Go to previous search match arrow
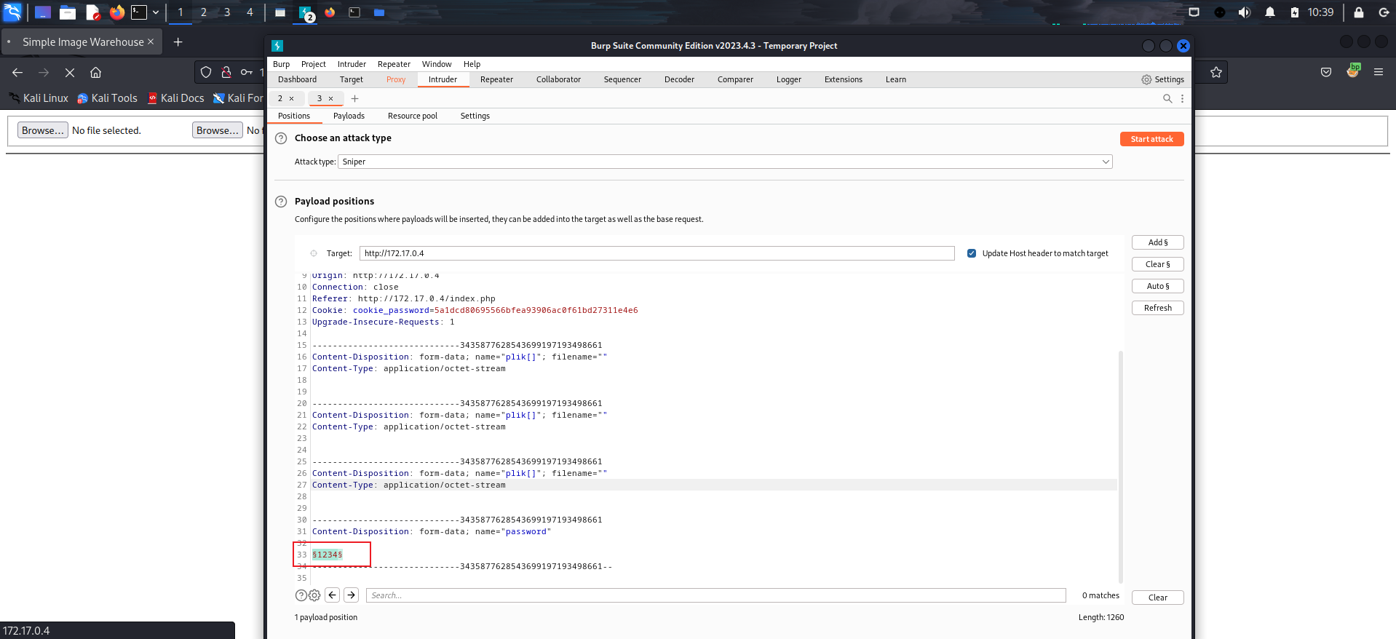Viewport: 1396px width, 639px height. (333, 595)
